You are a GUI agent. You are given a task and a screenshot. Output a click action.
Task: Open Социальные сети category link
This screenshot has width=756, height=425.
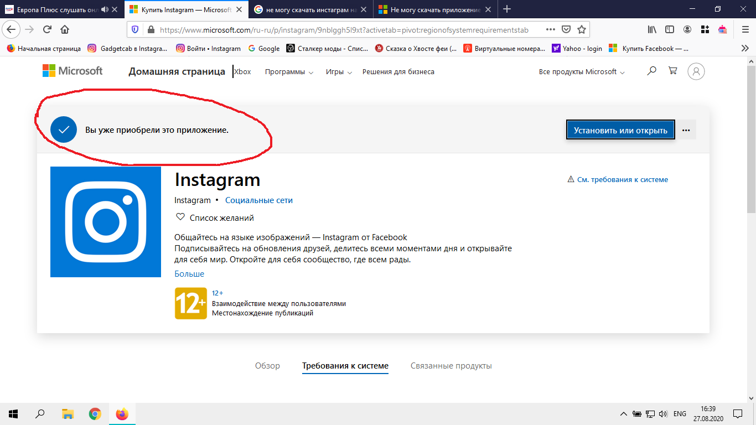(x=259, y=200)
